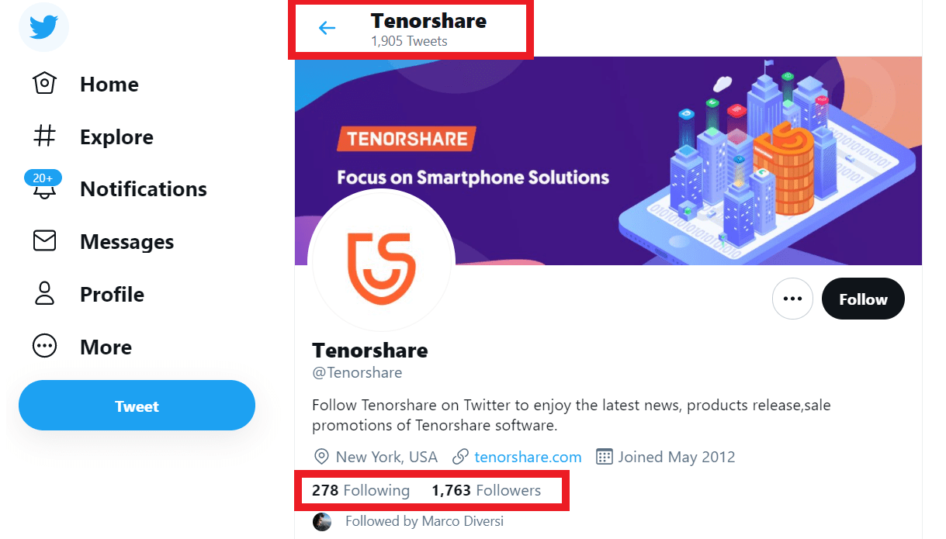946x539 pixels.
Task: Open the tenorshare.com website link
Action: tap(527, 457)
